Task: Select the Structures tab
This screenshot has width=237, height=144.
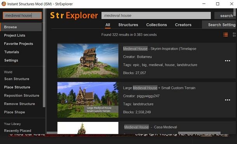Action: (x=128, y=25)
